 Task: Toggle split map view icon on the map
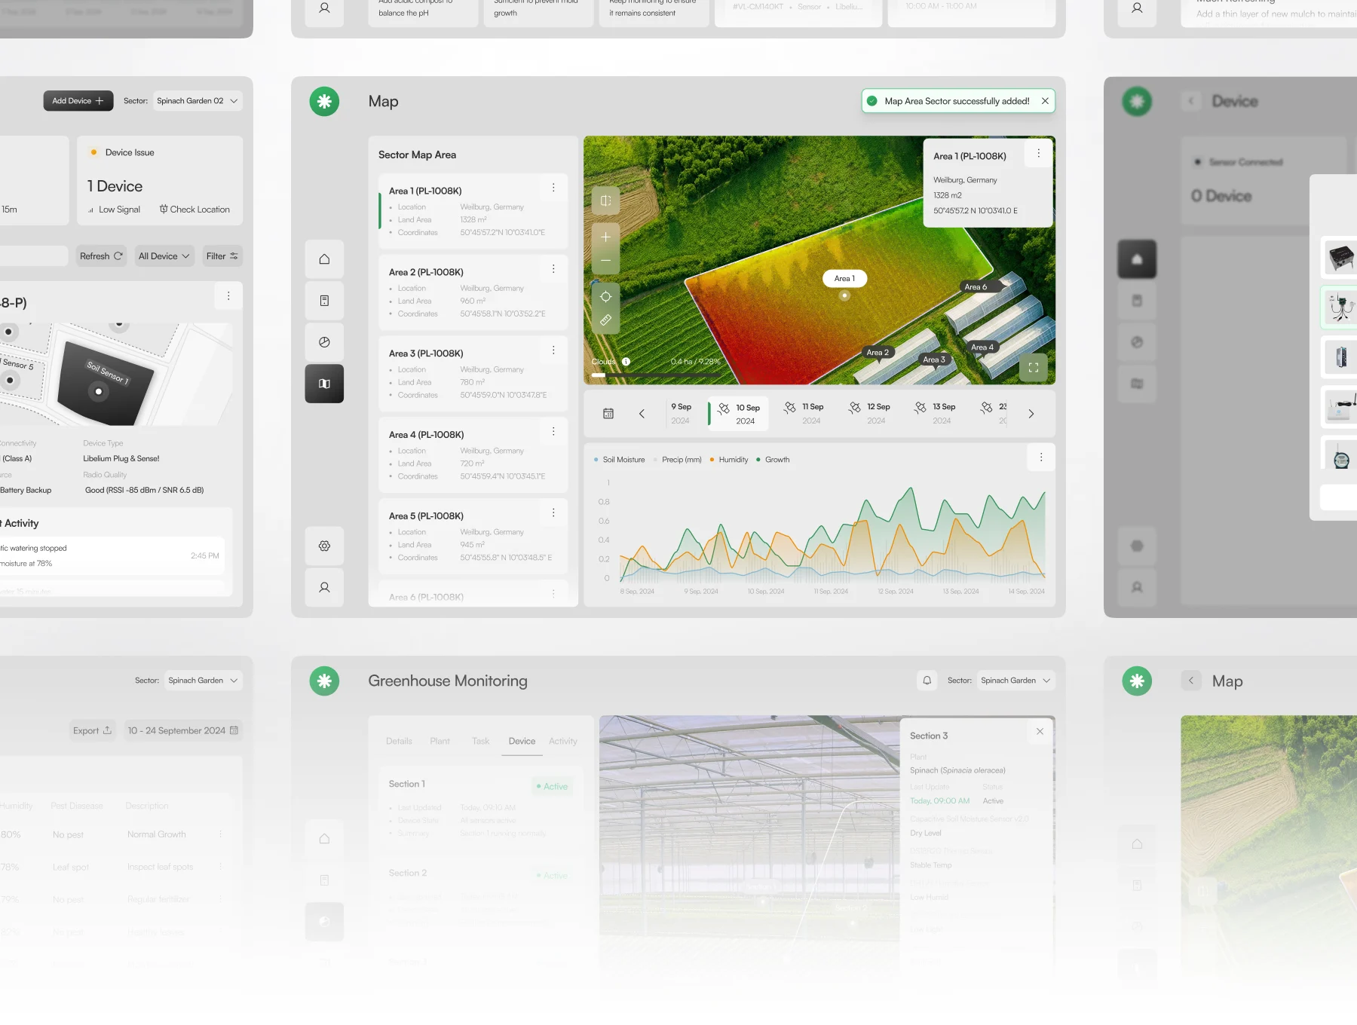(605, 200)
